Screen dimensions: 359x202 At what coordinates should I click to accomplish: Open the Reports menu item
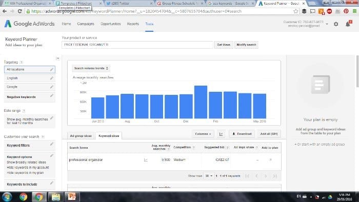point(133,24)
